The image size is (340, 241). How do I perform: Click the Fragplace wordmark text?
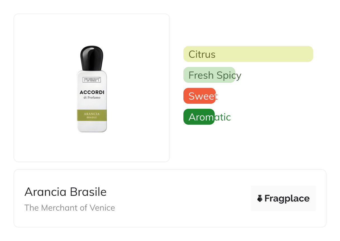point(287,199)
